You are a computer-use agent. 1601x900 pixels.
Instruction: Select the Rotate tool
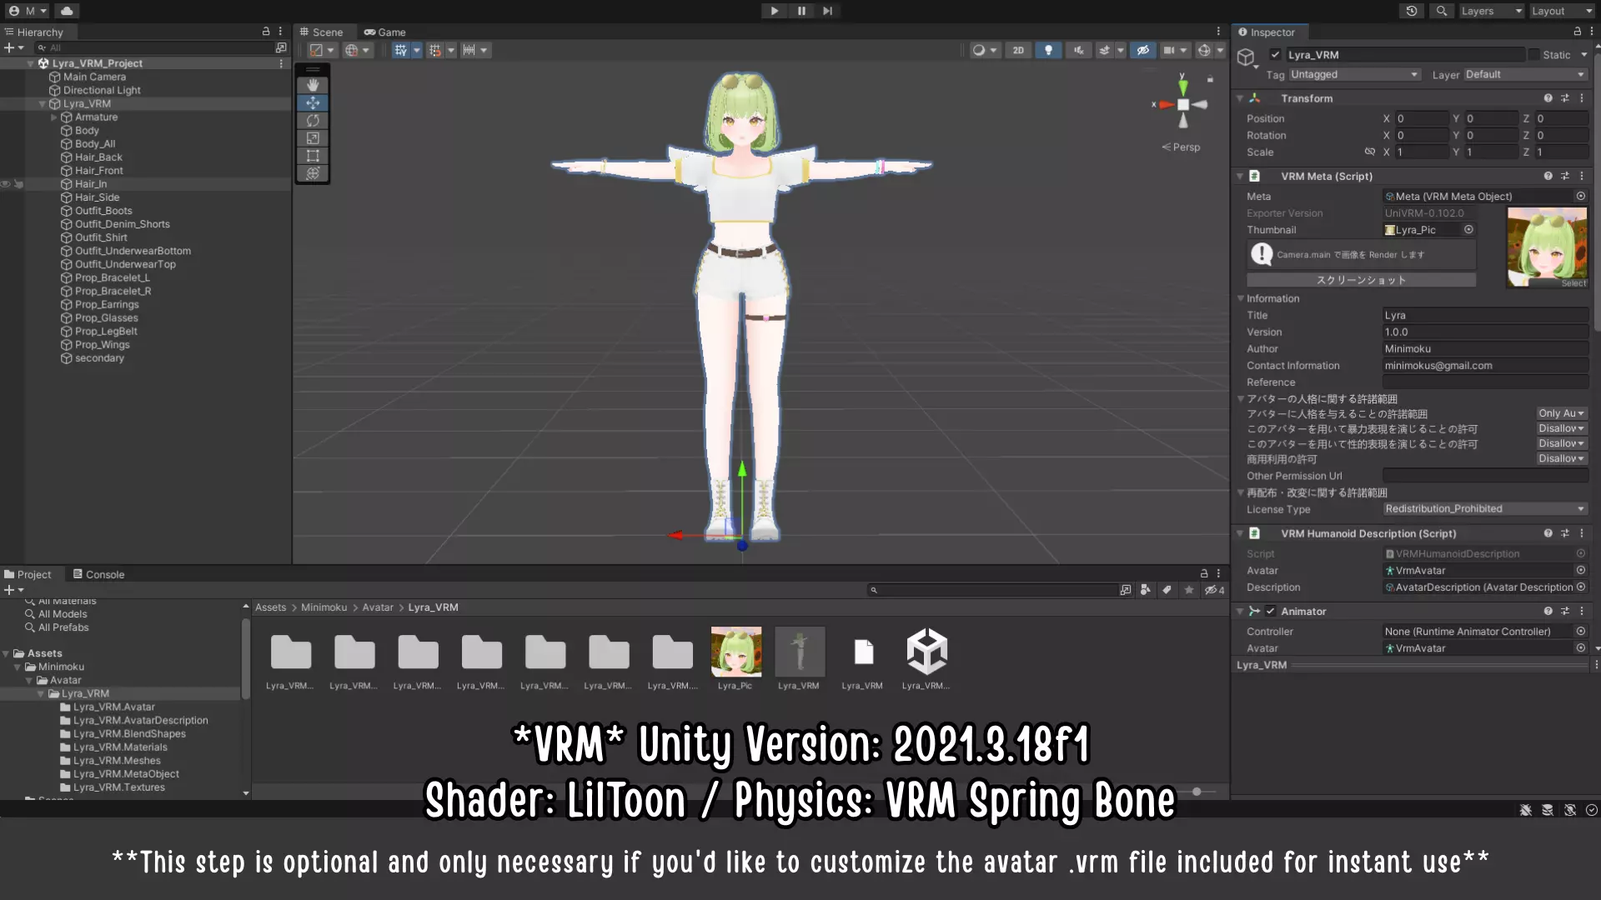[313, 120]
